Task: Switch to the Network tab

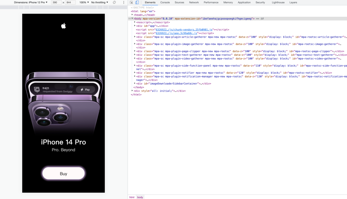Action: click(x=194, y=3)
